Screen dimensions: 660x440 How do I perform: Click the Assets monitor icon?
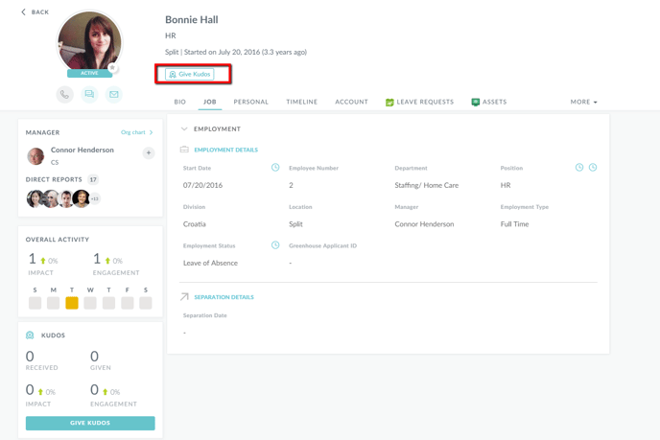[475, 102]
